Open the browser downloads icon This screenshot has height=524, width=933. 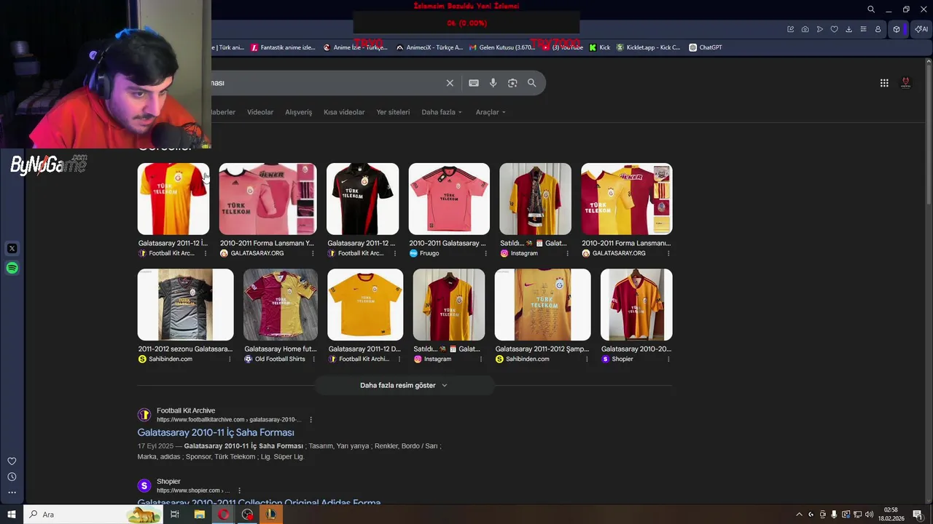(849, 29)
